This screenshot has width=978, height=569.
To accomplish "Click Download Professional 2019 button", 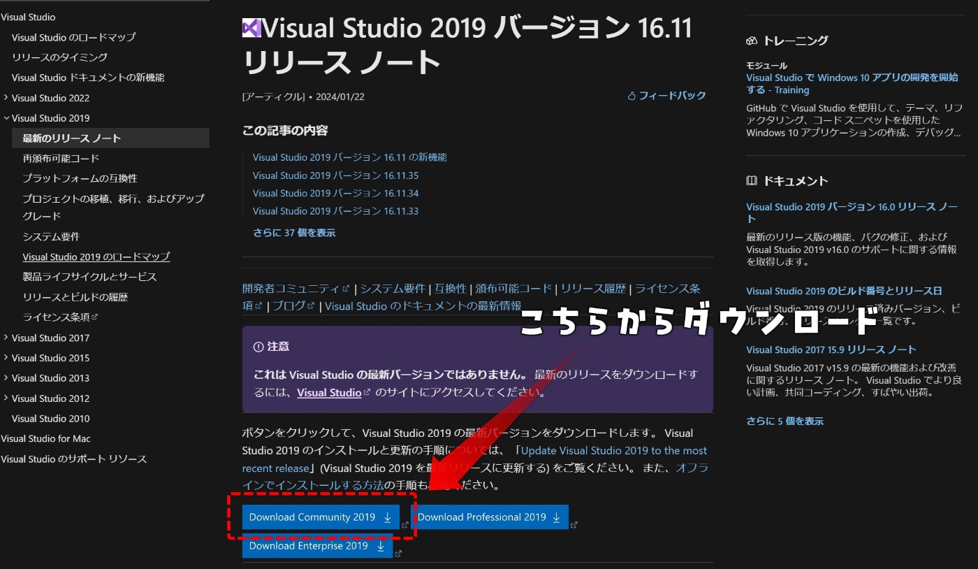I will pyautogui.click(x=490, y=517).
